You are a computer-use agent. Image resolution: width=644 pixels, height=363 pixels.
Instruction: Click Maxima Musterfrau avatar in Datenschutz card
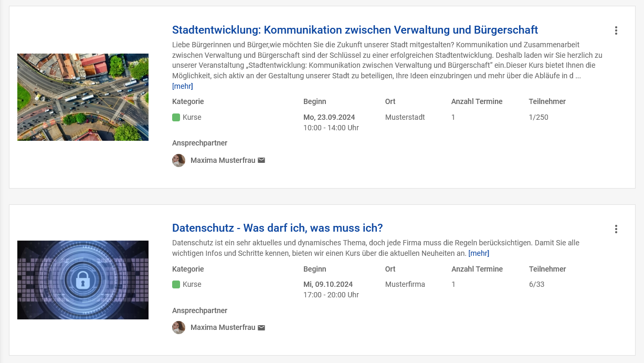(178, 328)
